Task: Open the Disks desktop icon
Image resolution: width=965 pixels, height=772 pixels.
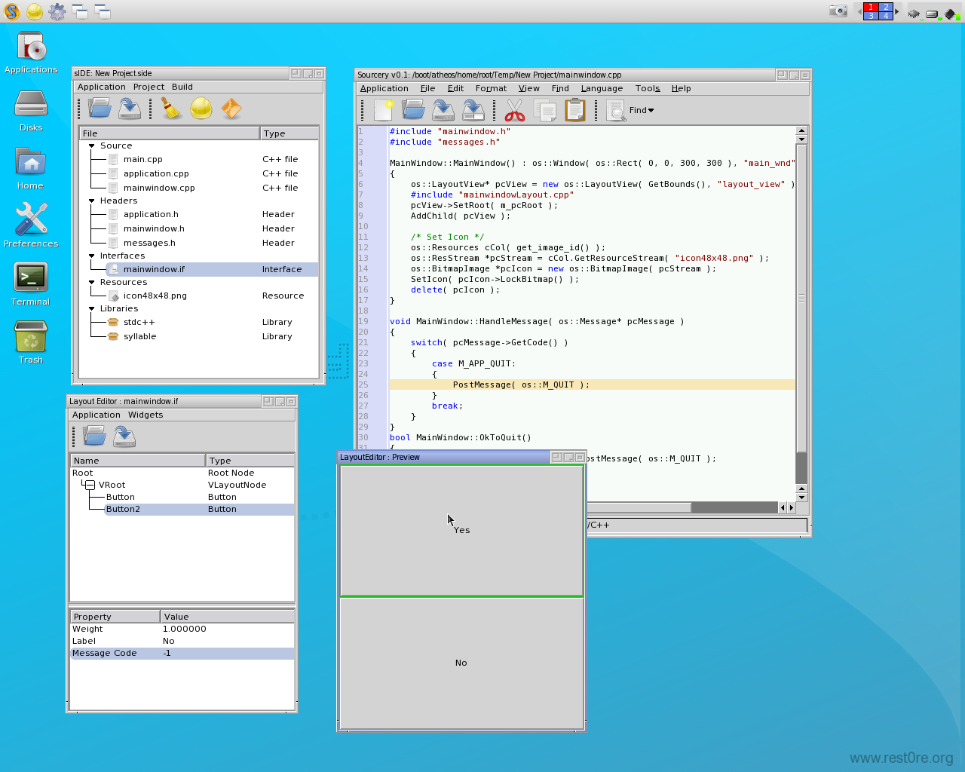Action: point(31,110)
